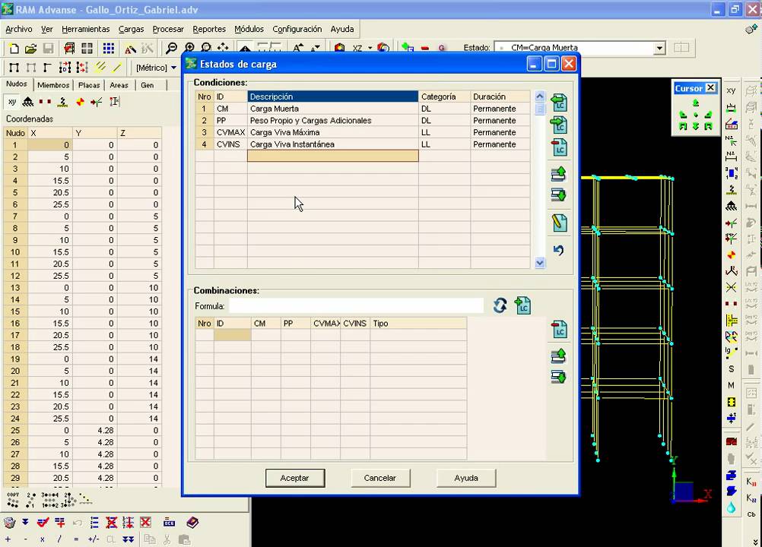Click the S icon in the right toolbar
762x547 pixels.
(731, 369)
